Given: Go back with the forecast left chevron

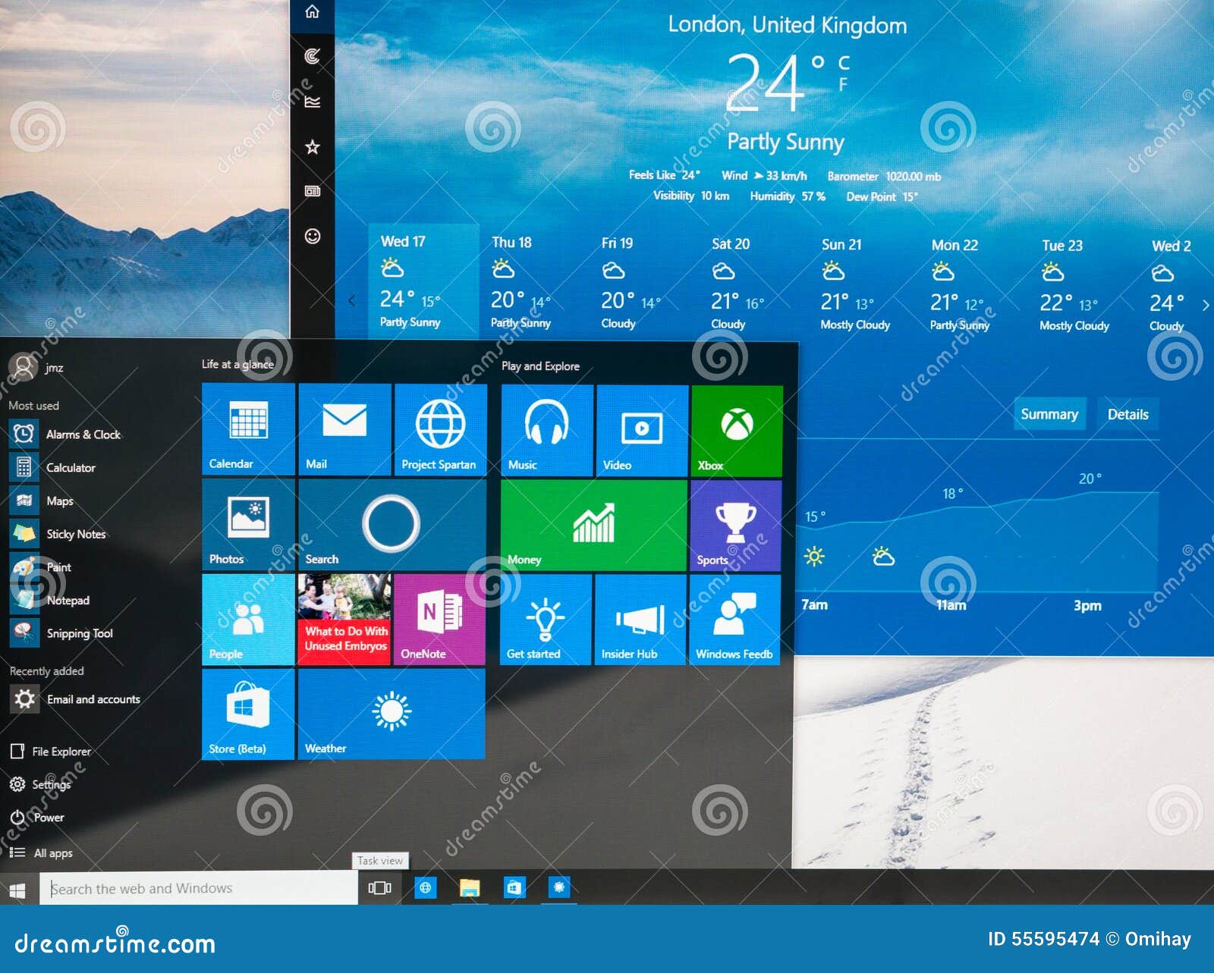Looking at the screenshot, I should click(350, 301).
